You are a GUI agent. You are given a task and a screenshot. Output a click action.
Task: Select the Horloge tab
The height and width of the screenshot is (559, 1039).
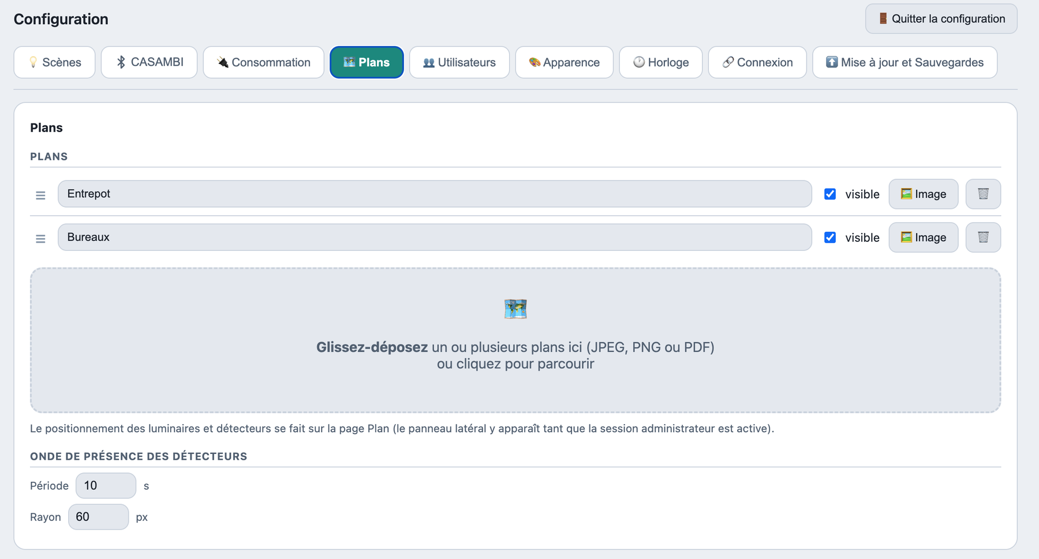[660, 62]
